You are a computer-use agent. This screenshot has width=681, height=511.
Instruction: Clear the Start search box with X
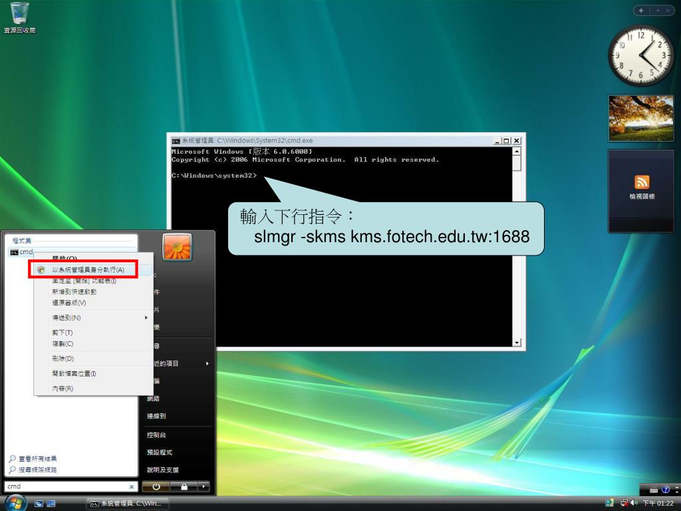click(132, 486)
